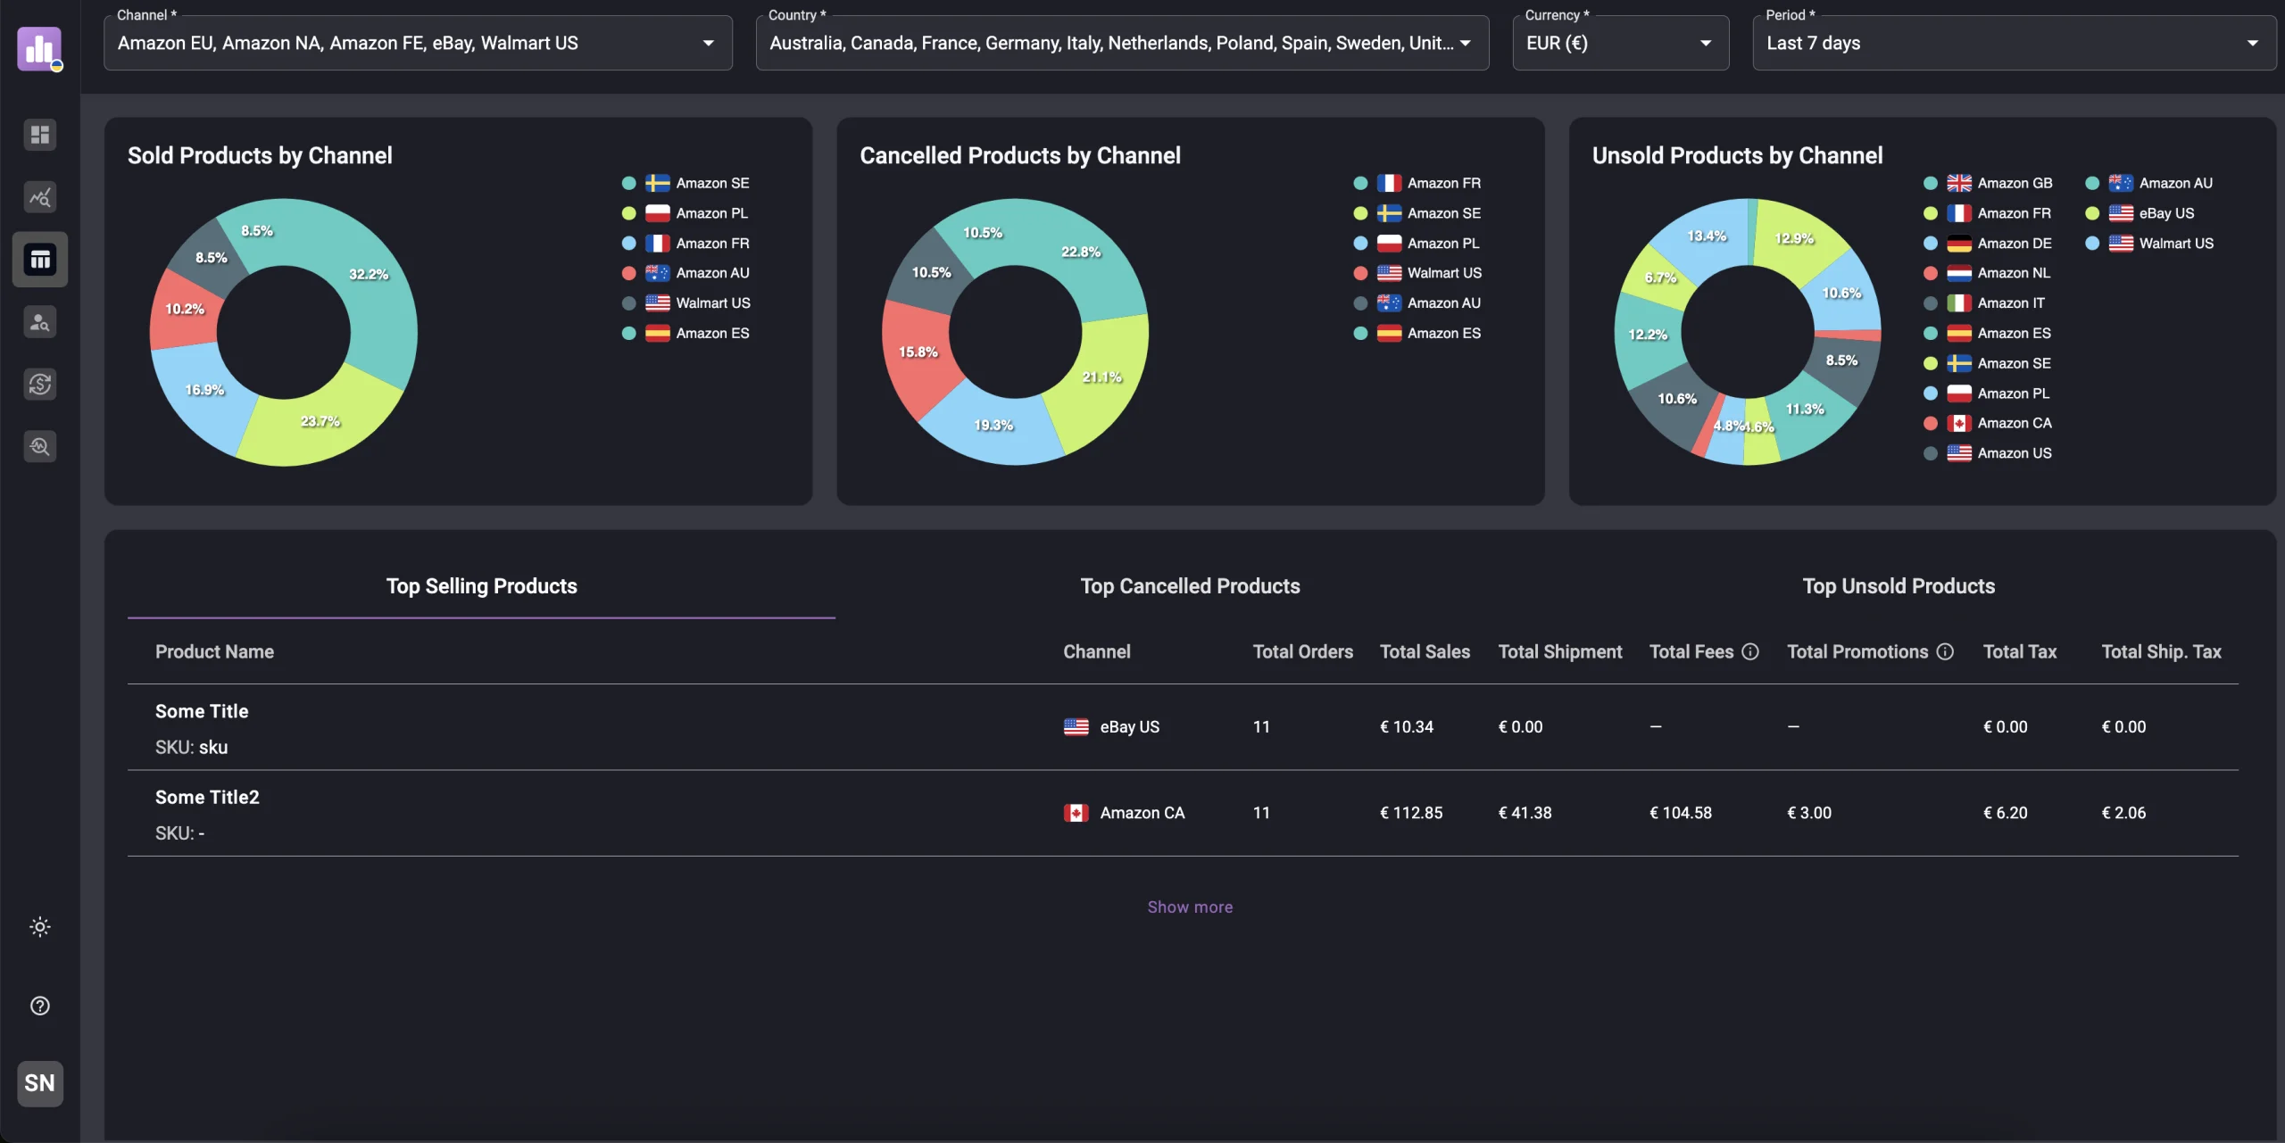Viewport: 2285px width, 1143px height.
Task: Switch to Top Unsold Products tab
Action: [x=1899, y=586]
